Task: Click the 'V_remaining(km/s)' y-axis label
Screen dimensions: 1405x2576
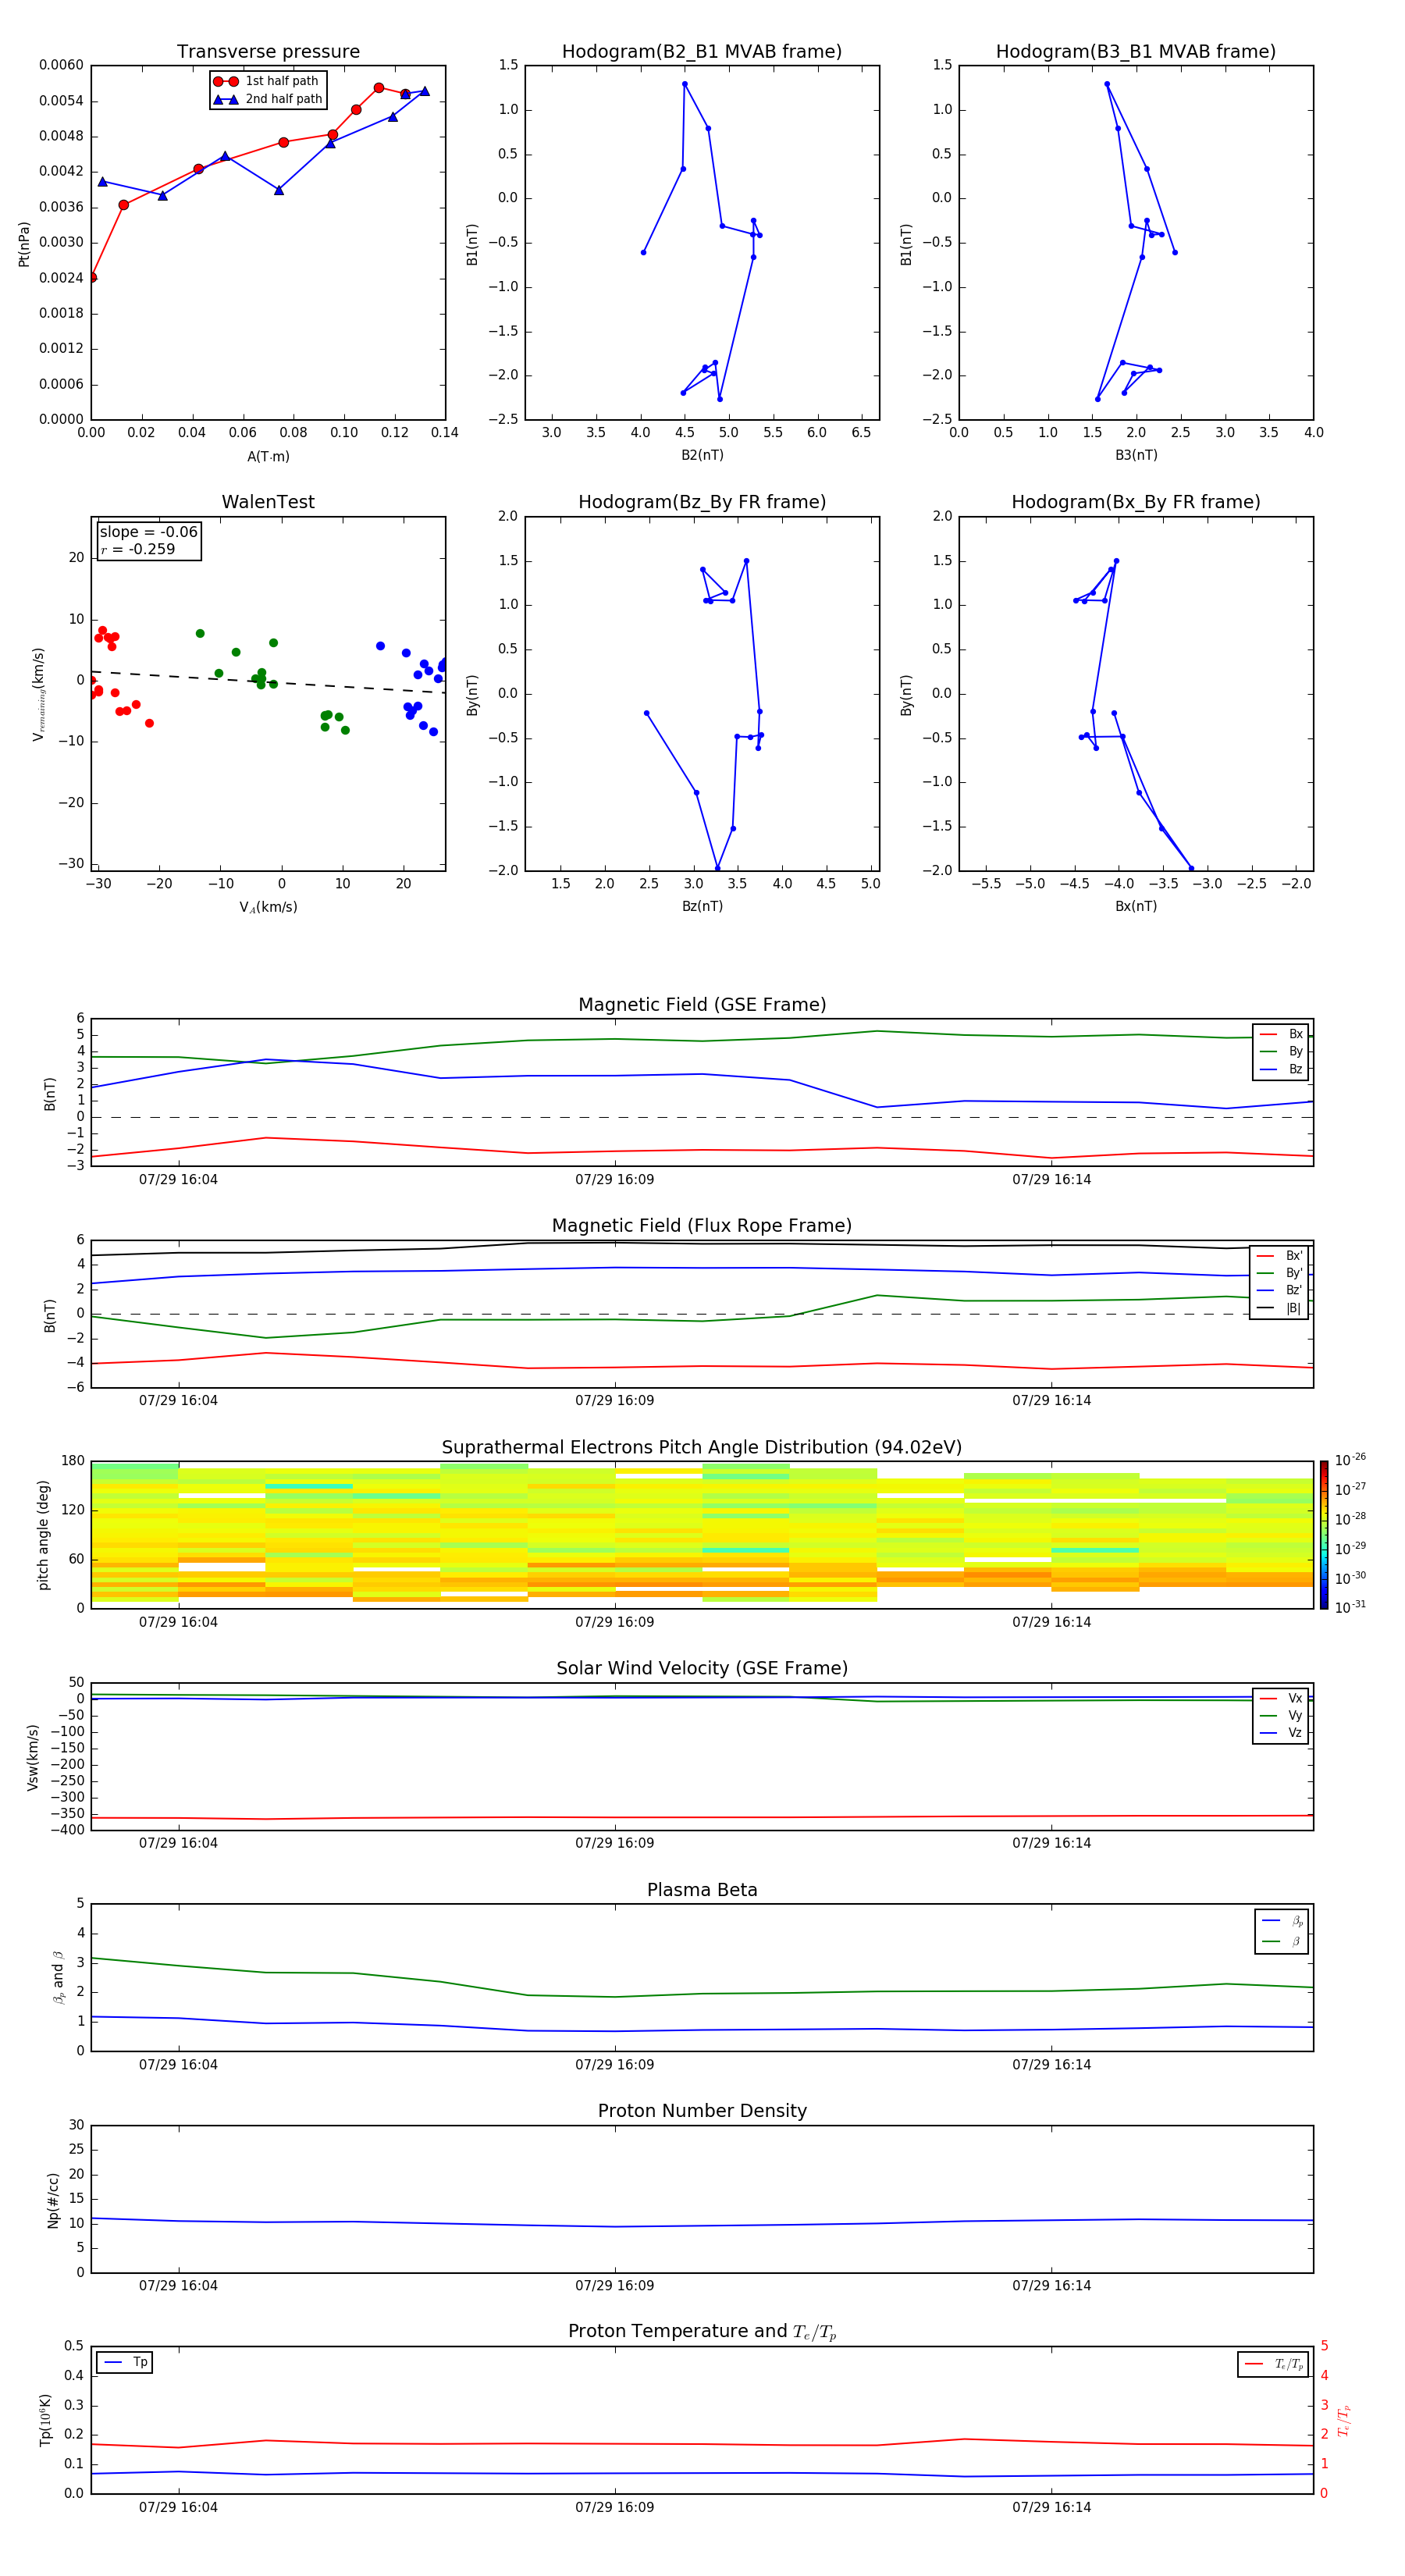Action: click(x=38, y=694)
